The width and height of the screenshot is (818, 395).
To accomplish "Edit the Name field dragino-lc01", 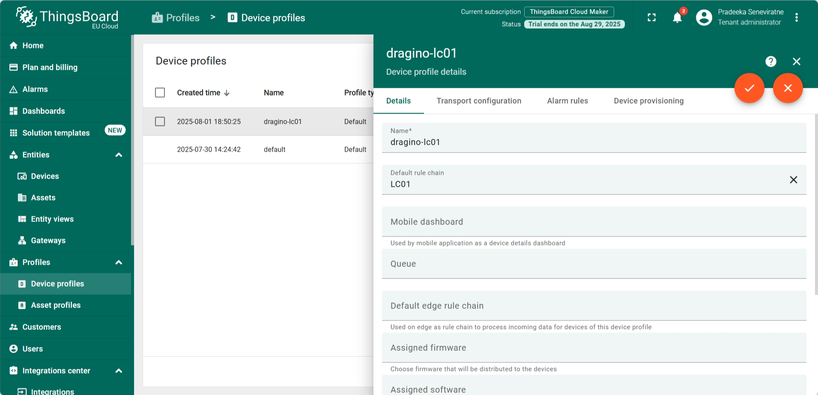I will [594, 138].
